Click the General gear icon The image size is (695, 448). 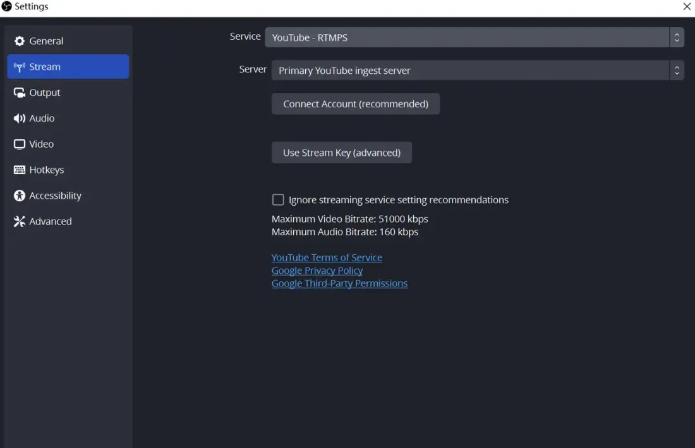pos(19,41)
